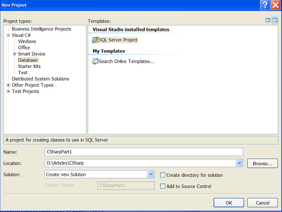Select Test under Visual C#
Viewport: 282px width, 212px height.
click(23, 73)
